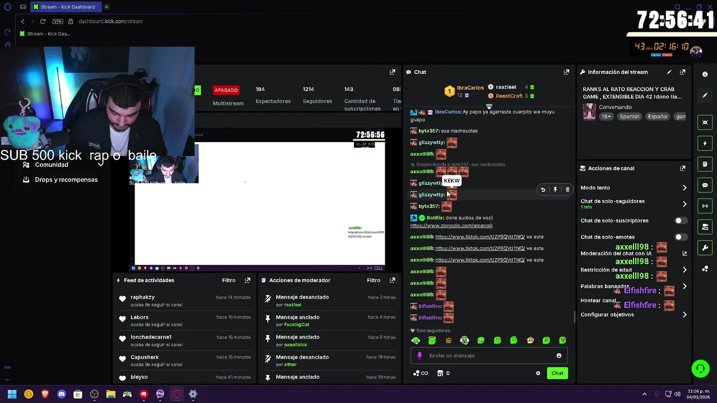This screenshot has width=717, height=403.
Task: Toggle Chat de solo-suscriptores switch
Action: click(681, 221)
